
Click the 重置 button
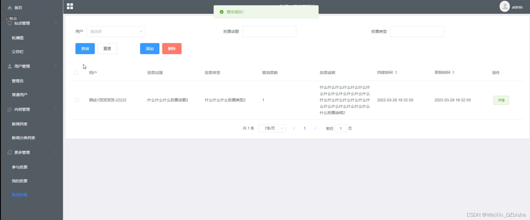pos(107,49)
